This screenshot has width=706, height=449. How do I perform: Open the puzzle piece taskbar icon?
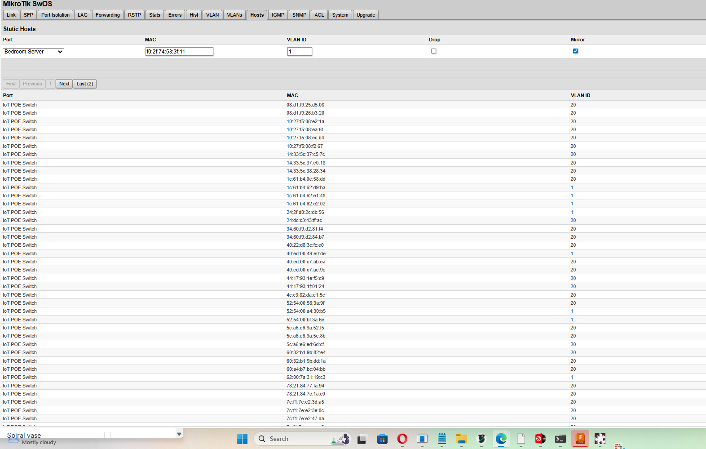coord(600,439)
